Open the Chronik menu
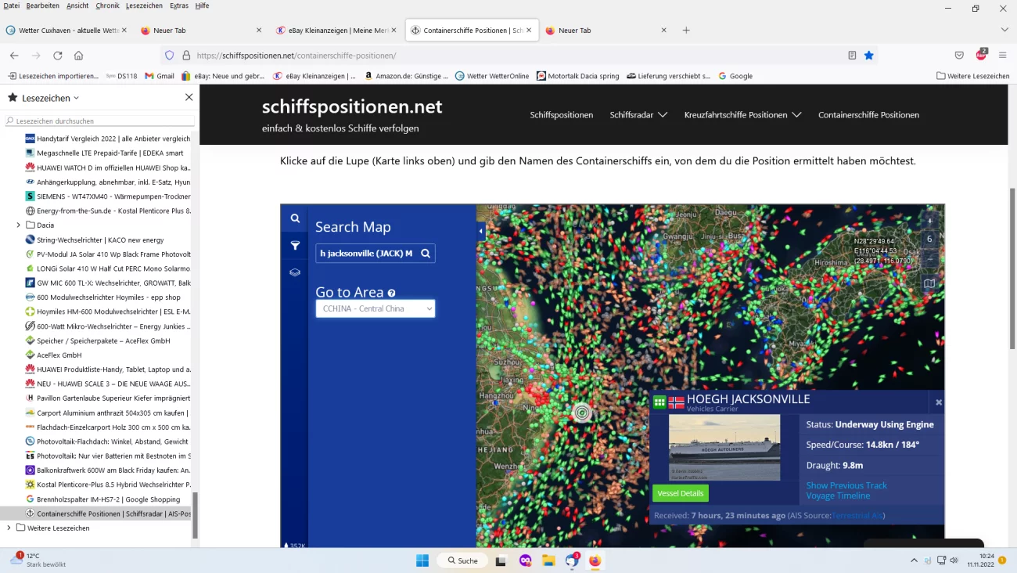 tap(107, 5)
